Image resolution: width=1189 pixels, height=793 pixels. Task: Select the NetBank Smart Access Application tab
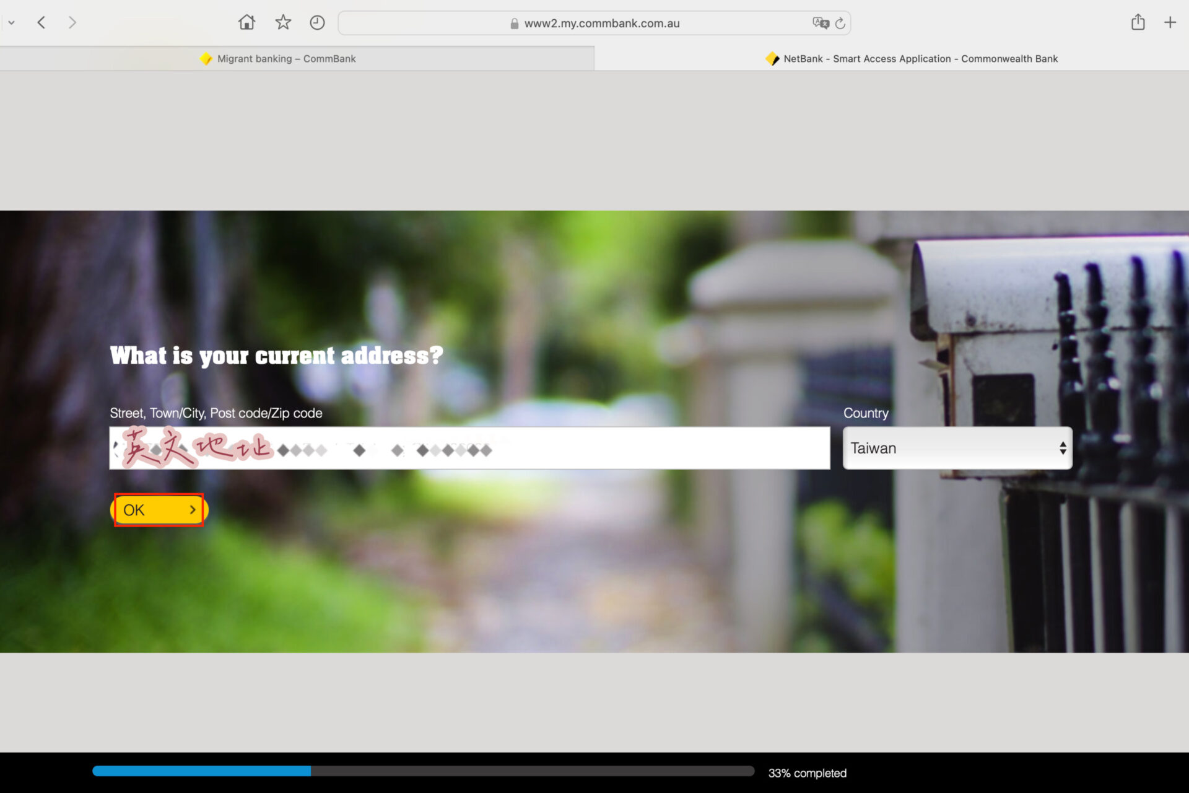pyautogui.click(x=920, y=59)
